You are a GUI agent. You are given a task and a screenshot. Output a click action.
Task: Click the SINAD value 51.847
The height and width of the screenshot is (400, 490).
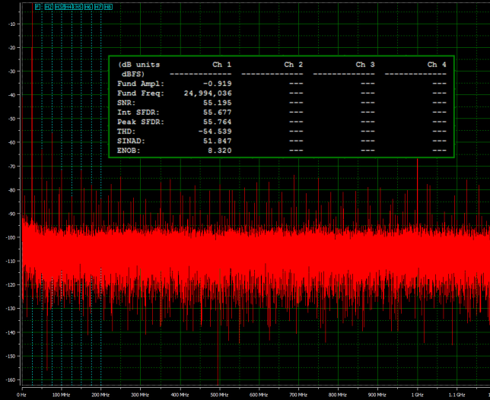tap(217, 141)
